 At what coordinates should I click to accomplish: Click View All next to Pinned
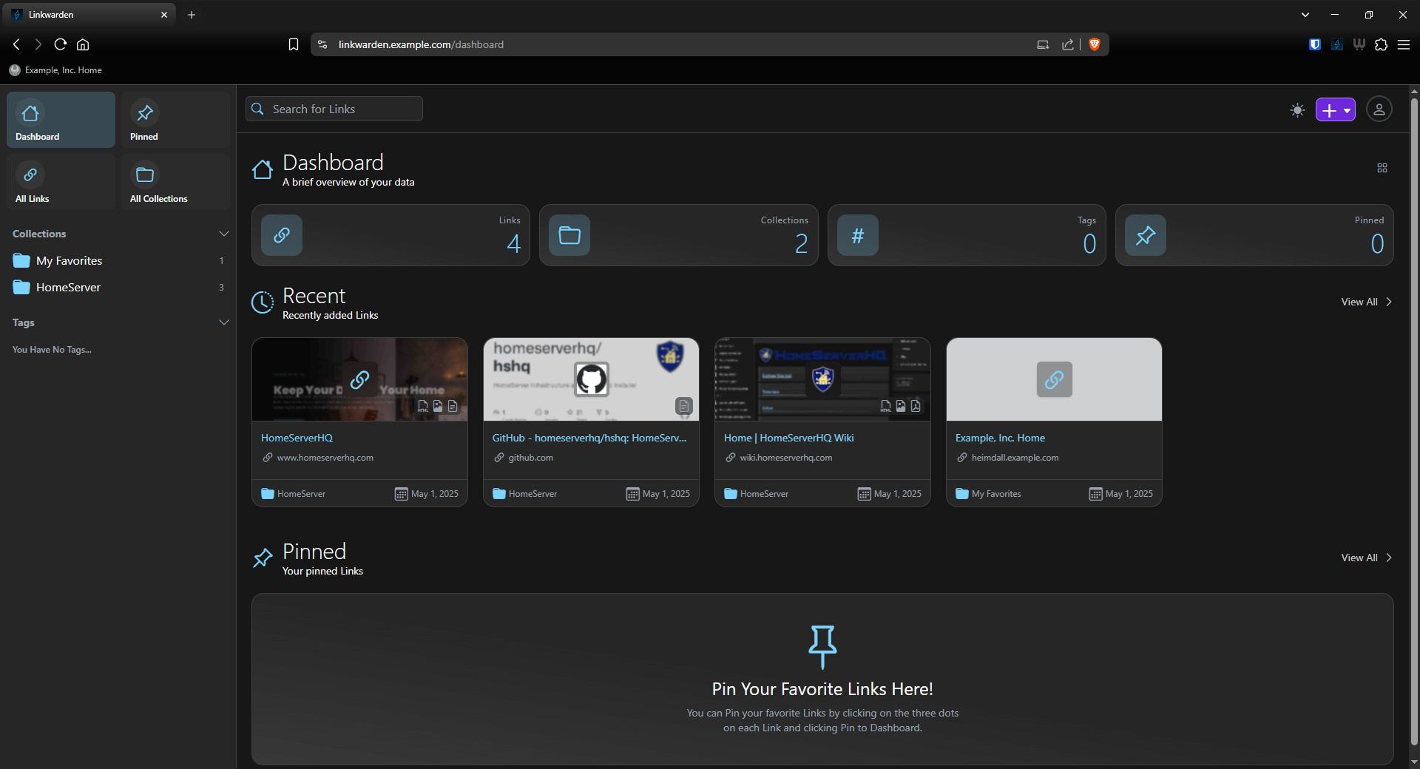coord(1365,558)
